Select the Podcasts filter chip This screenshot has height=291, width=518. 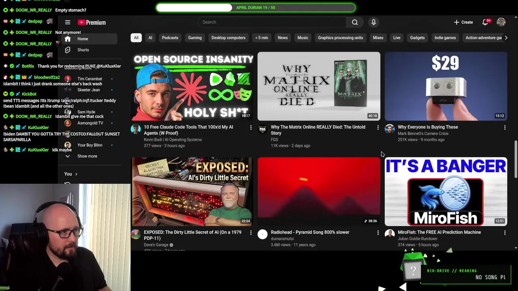tap(170, 38)
